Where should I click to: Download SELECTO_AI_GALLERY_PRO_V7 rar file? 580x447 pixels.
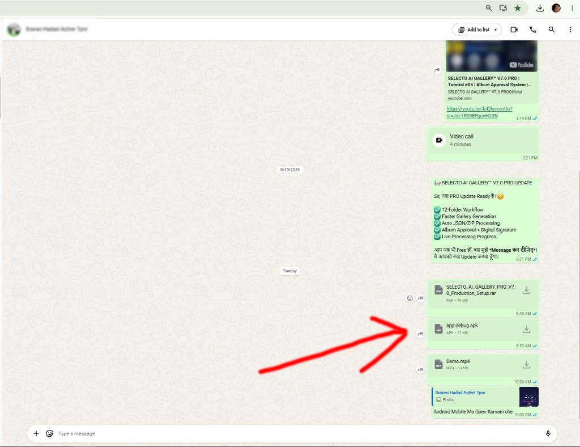click(526, 290)
